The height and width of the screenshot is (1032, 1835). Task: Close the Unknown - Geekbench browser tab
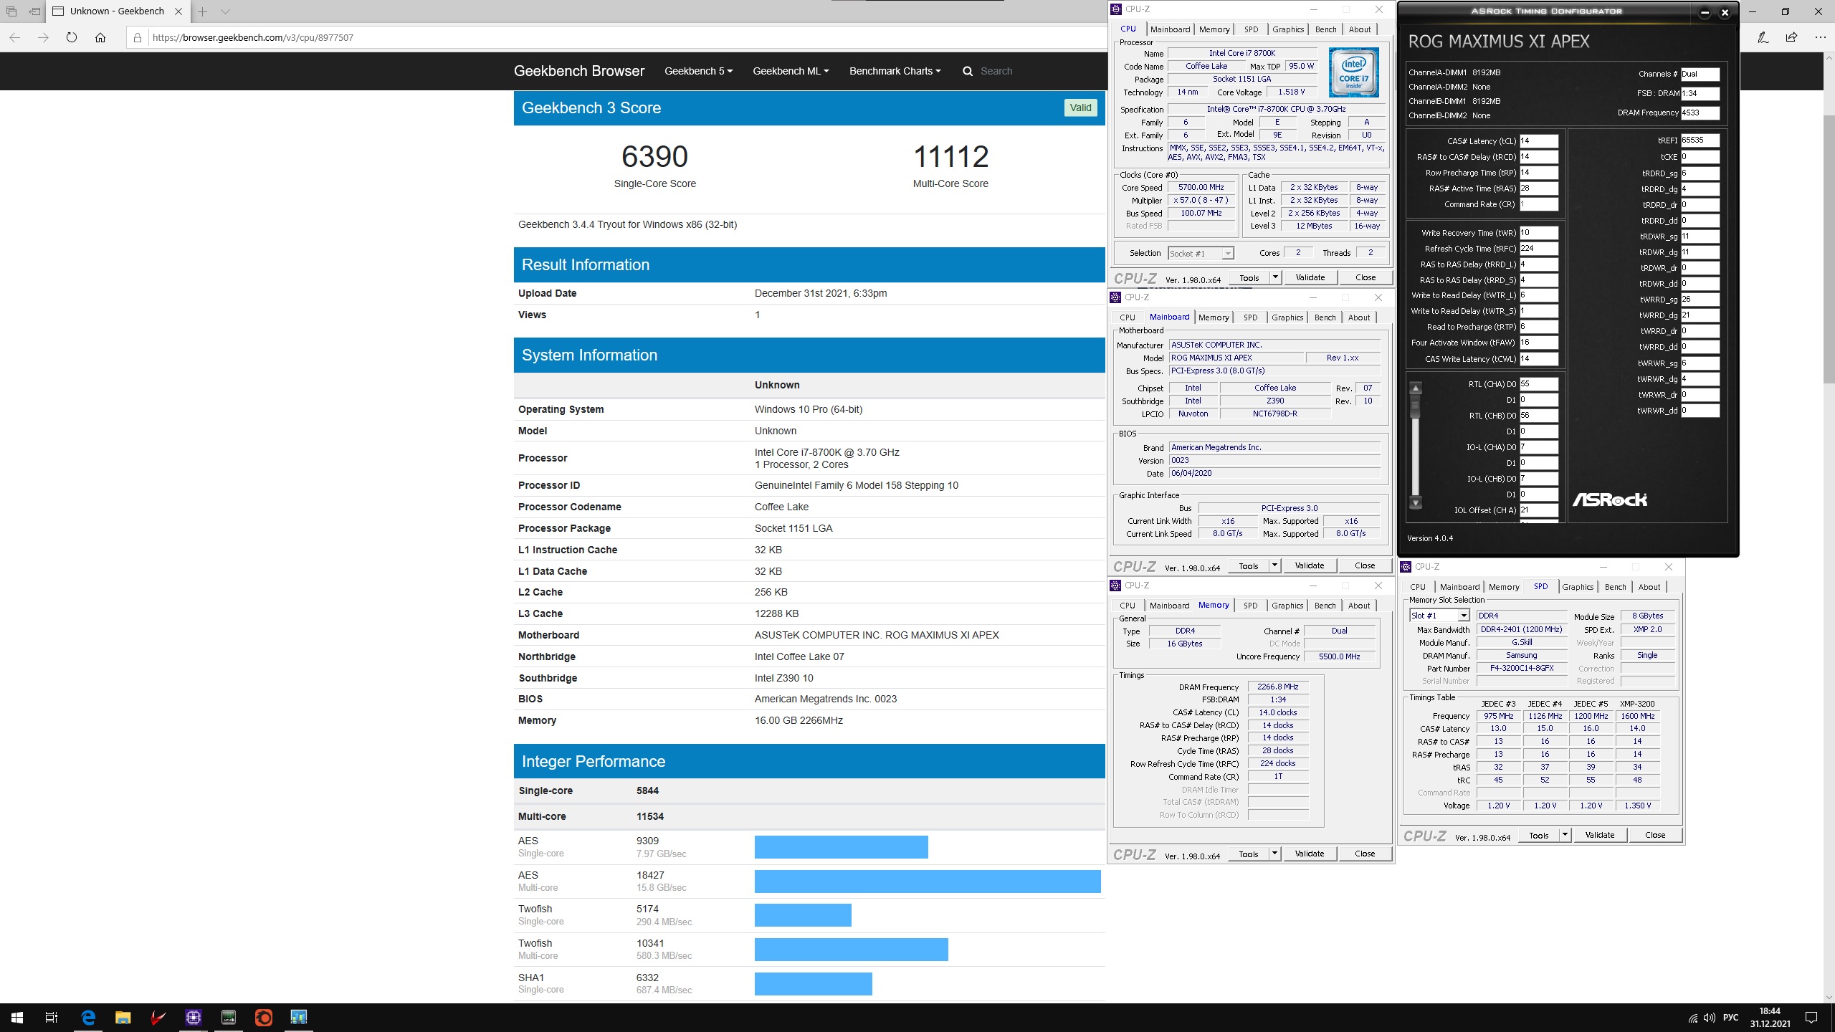click(x=178, y=11)
